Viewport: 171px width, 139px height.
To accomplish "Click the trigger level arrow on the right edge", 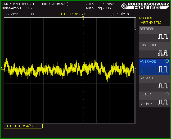I will pyautogui.click(x=135, y=69).
